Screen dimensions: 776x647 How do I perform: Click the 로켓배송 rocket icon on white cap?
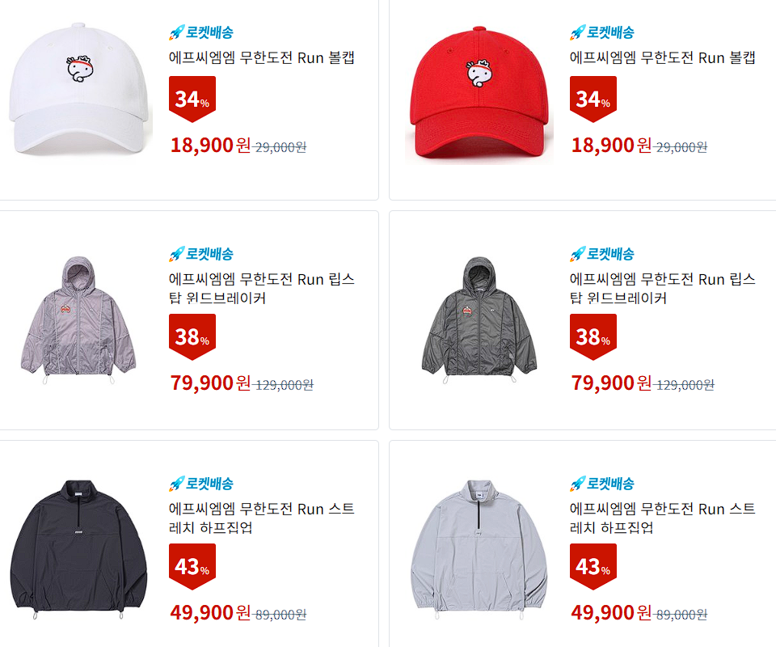pos(177,32)
